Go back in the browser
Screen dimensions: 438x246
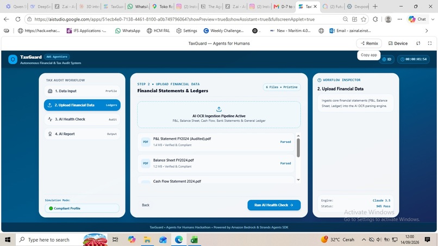[6, 19]
